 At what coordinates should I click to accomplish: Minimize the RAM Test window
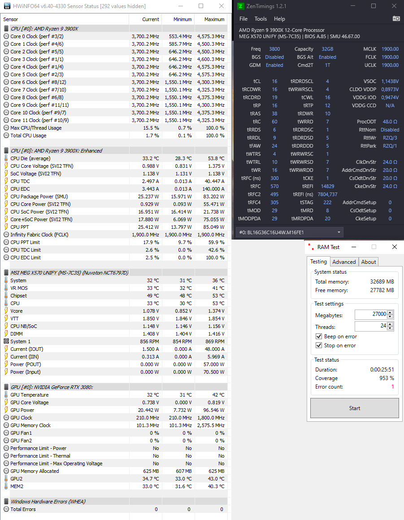(x=354, y=247)
